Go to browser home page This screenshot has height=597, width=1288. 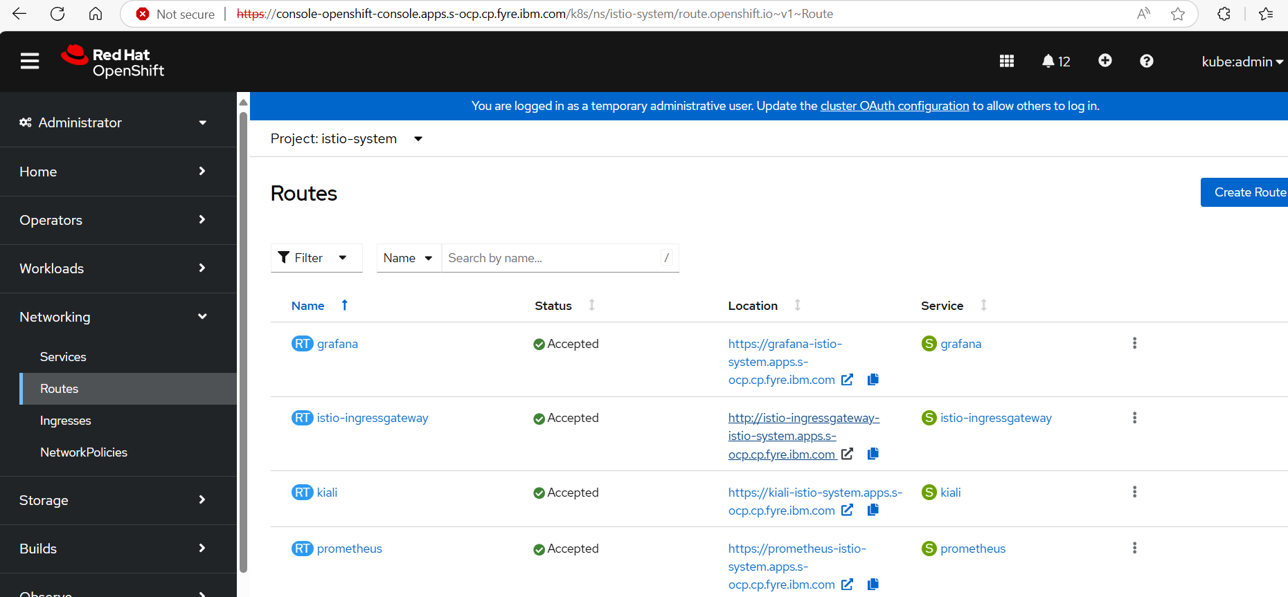(x=96, y=14)
